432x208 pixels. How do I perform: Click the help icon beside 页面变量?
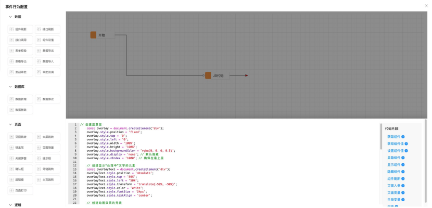[403, 193]
